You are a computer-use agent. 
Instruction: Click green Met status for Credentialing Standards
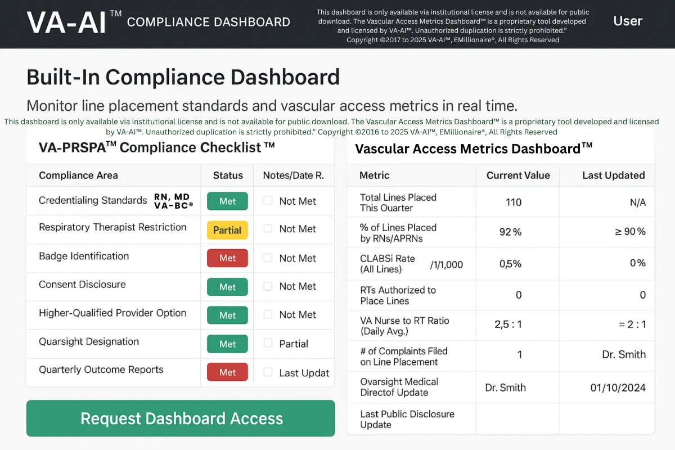(227, 201)
